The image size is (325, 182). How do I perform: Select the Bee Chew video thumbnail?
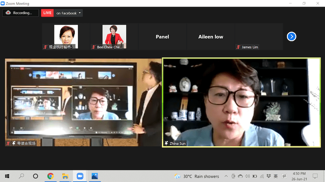coord(114,36)
